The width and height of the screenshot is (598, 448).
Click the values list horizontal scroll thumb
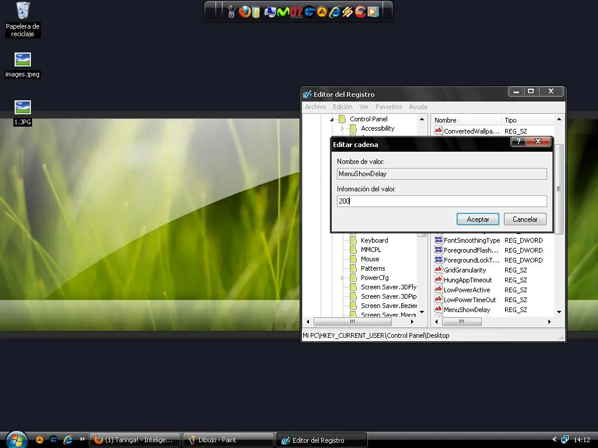pos(462,322)
